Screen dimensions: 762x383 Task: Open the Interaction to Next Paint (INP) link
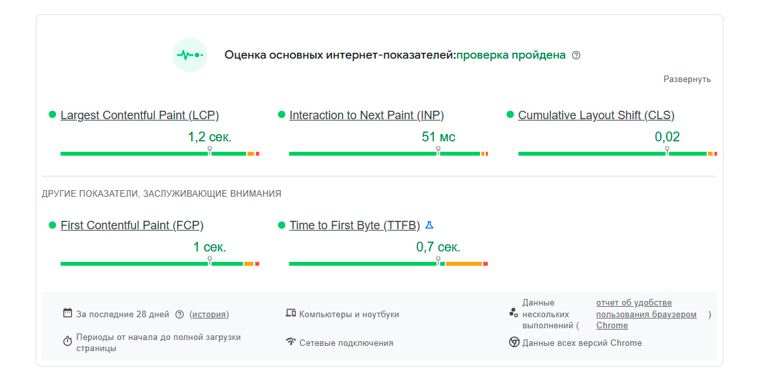click(x=367, y=115)
